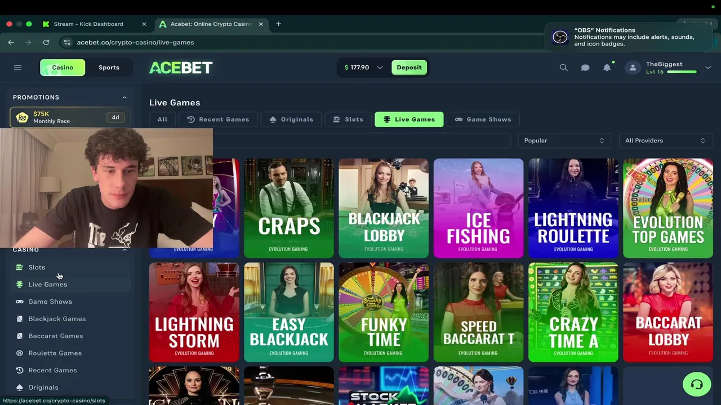Select the Recent Games tab
Image resolution: width=721 pixels, height=405 pixels.
tap(218, 119)
